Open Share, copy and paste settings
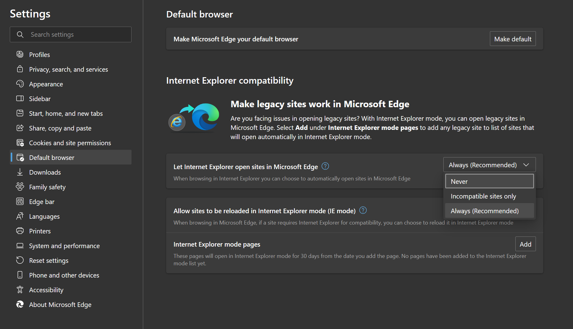The image size is (573, 329). [x=71, y=128]
